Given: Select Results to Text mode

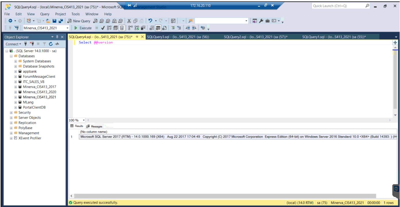Looking at the screenshot, I should (x=152, y=28).
